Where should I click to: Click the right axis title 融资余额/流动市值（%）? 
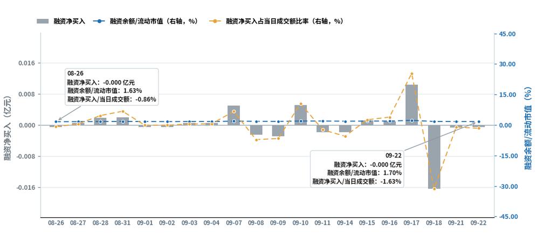[527, 128]
